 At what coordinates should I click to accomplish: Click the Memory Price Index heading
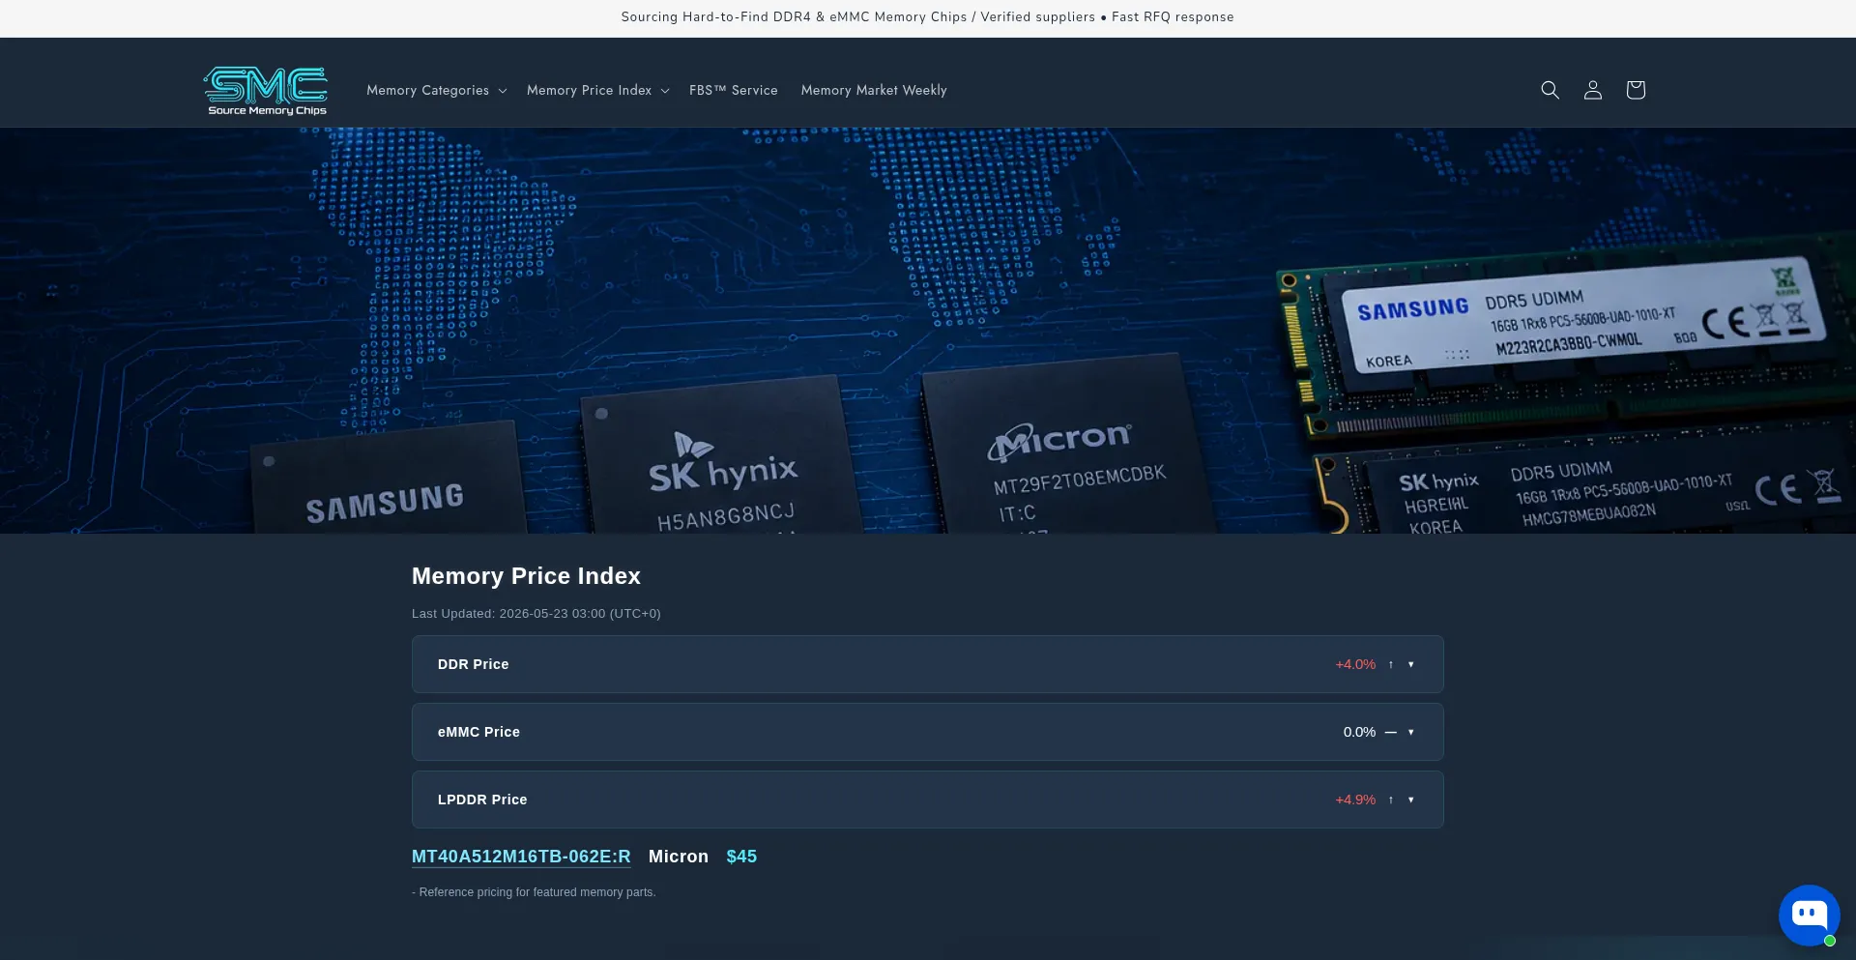click(x=526, y=576)
